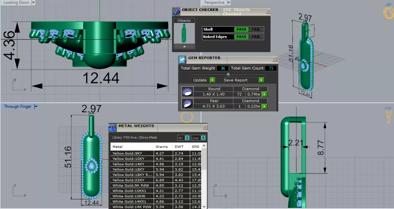Viewport: 394px width, 209px height.
Task: Click the 150 Objects Checked text
Action: pos(236,11)
